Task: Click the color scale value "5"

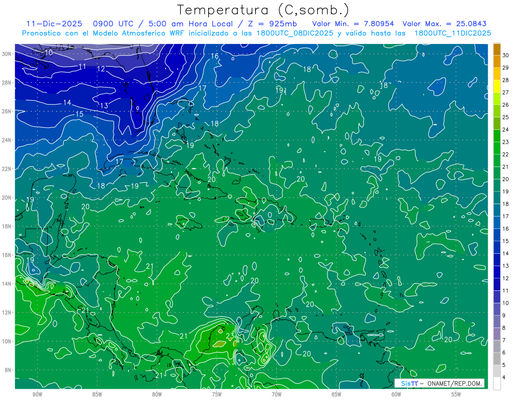Action: coord(504,365)
